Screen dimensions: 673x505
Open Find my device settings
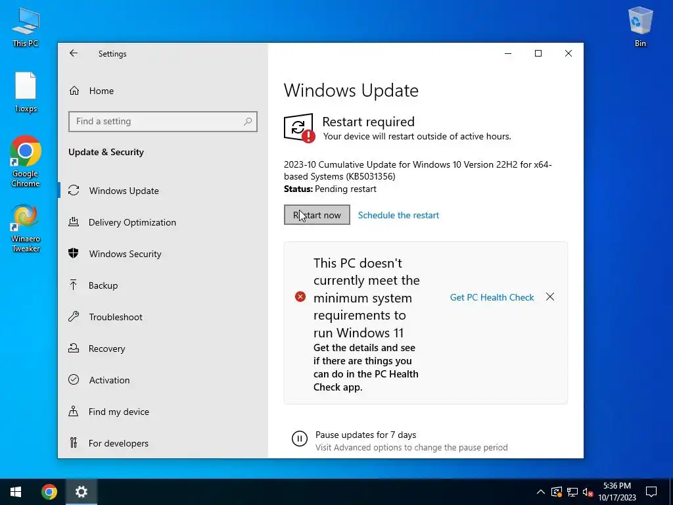(163, 412)
